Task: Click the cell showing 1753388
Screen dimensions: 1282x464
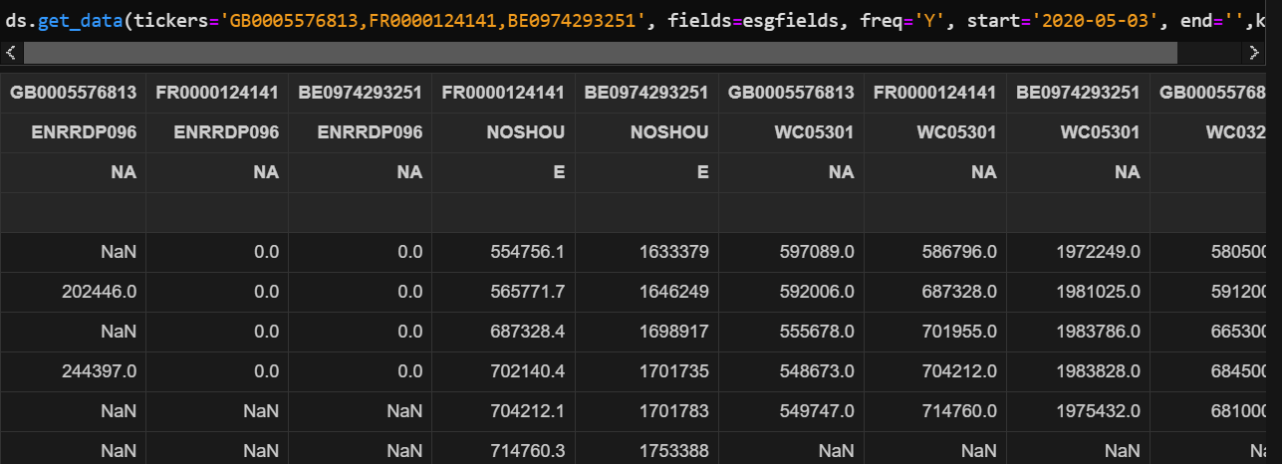Action: tap(647, 451)
